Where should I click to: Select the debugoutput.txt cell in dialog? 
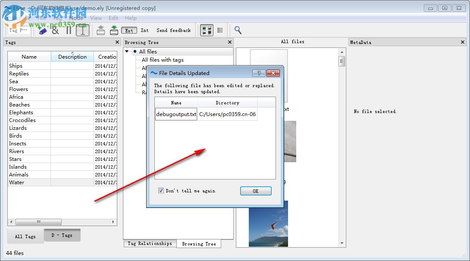point(176,114)
